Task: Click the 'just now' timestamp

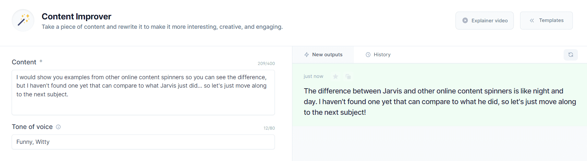Action: [x=313, y=76]
